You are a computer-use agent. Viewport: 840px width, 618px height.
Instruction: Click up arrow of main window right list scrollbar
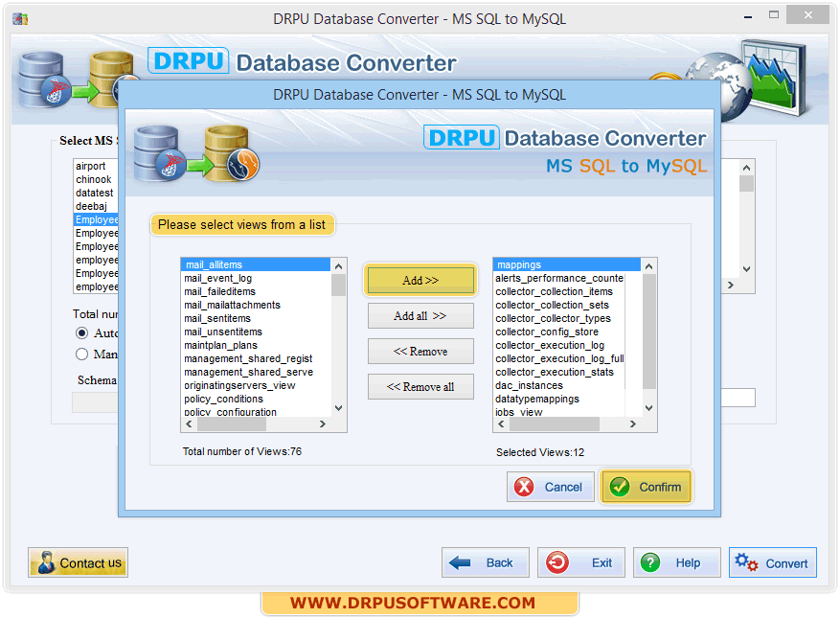[x=746, y=169]
